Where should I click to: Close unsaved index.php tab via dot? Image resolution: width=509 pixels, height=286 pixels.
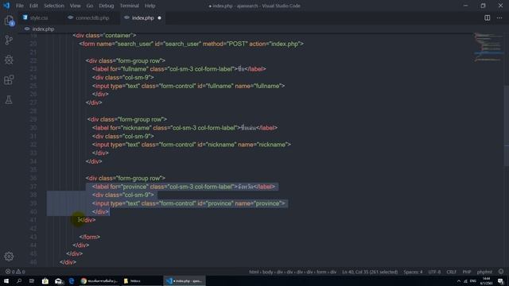(x=159, y=17)
